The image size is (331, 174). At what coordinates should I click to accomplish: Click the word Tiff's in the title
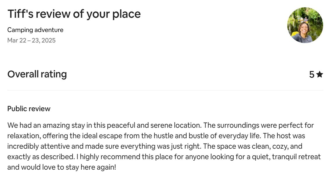pos(20,14)
